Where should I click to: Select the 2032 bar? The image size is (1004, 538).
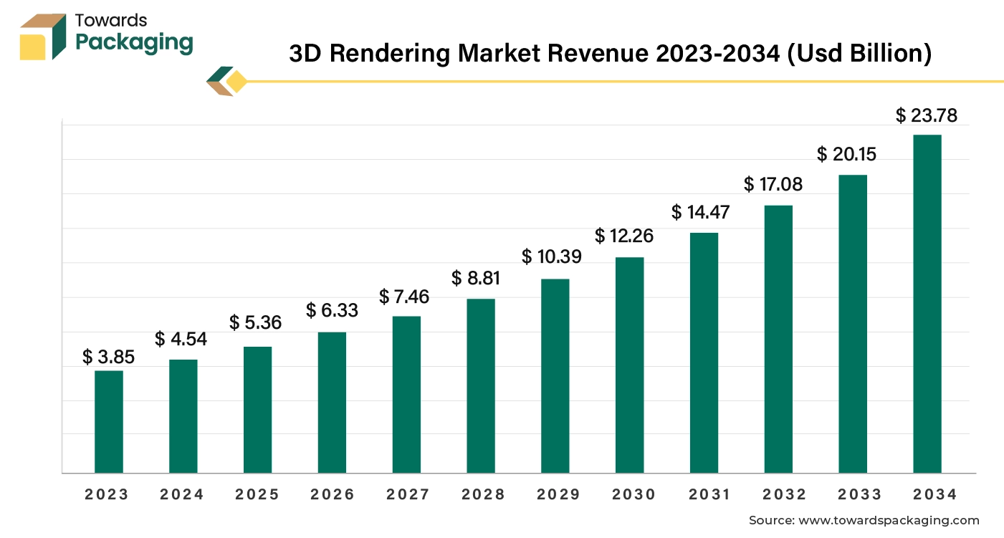pos(778,339)
